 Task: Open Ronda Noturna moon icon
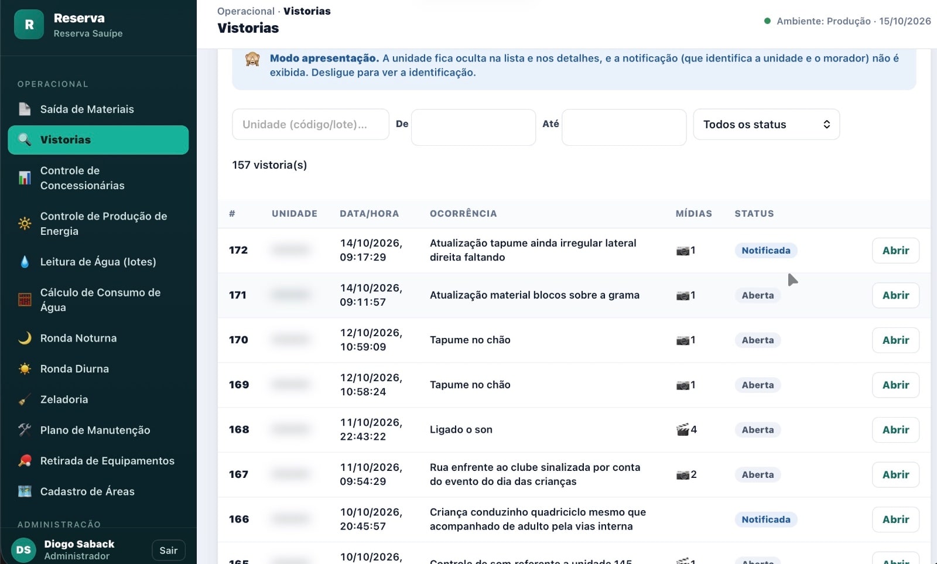(25, 338)
